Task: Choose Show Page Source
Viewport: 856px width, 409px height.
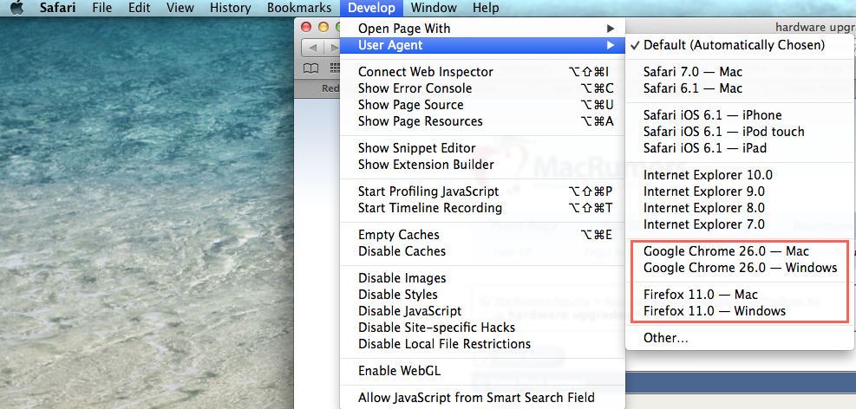Action: tap(482, 105)
